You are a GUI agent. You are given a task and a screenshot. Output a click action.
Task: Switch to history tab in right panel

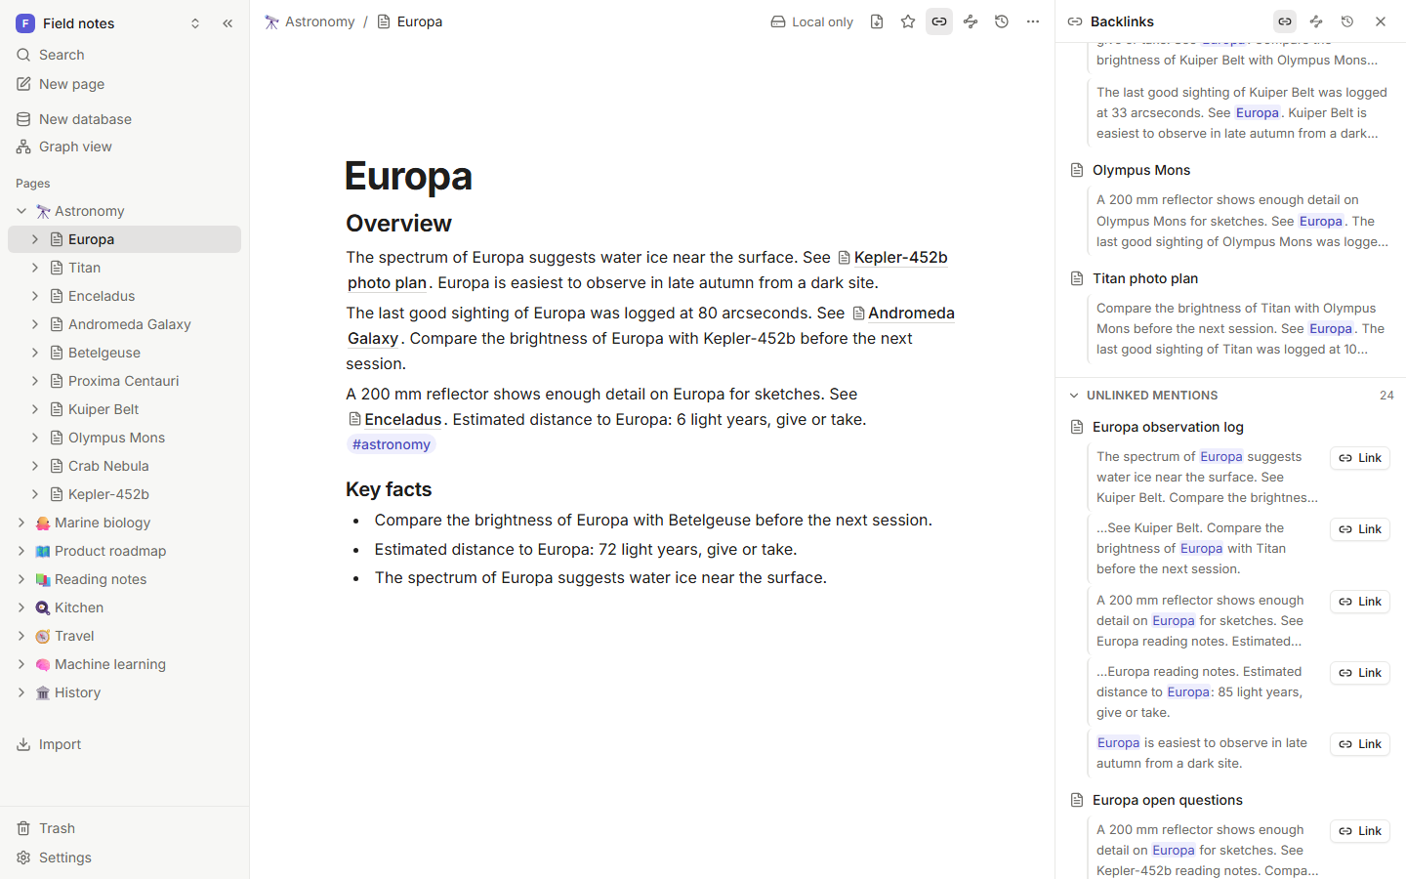tap(1347, 21)
